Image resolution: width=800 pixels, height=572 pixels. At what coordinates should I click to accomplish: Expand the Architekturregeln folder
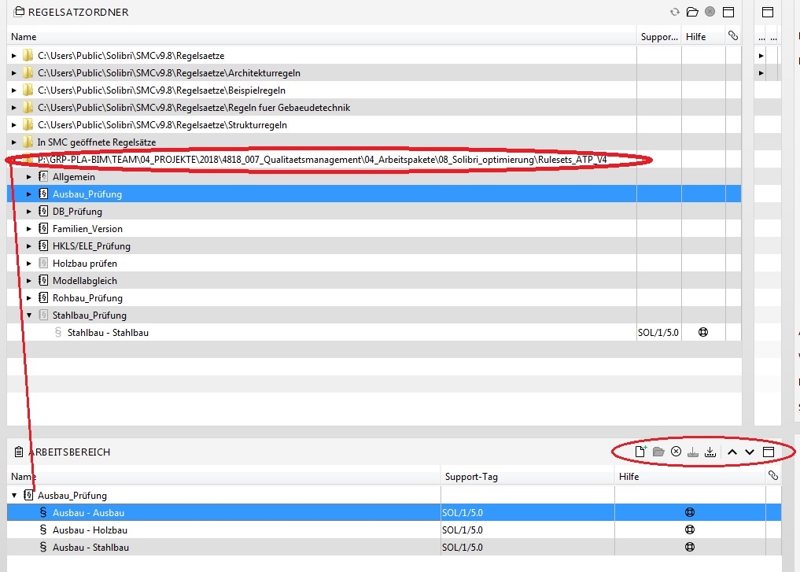pyautogui.click(x=14, y=73)
